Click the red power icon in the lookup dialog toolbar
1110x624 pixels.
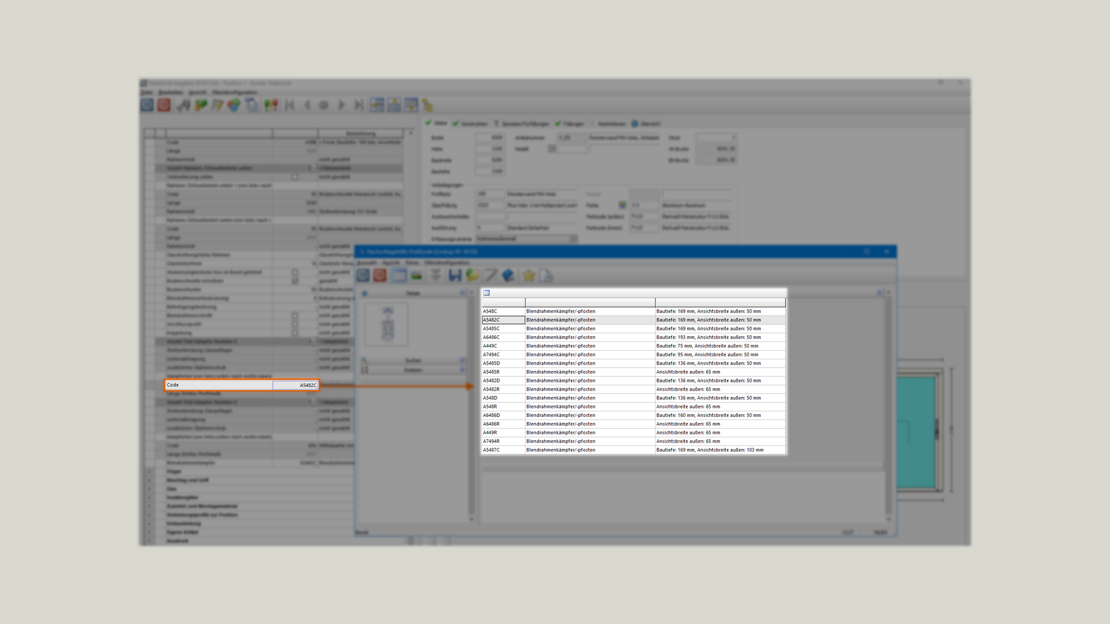coord(380,276)
